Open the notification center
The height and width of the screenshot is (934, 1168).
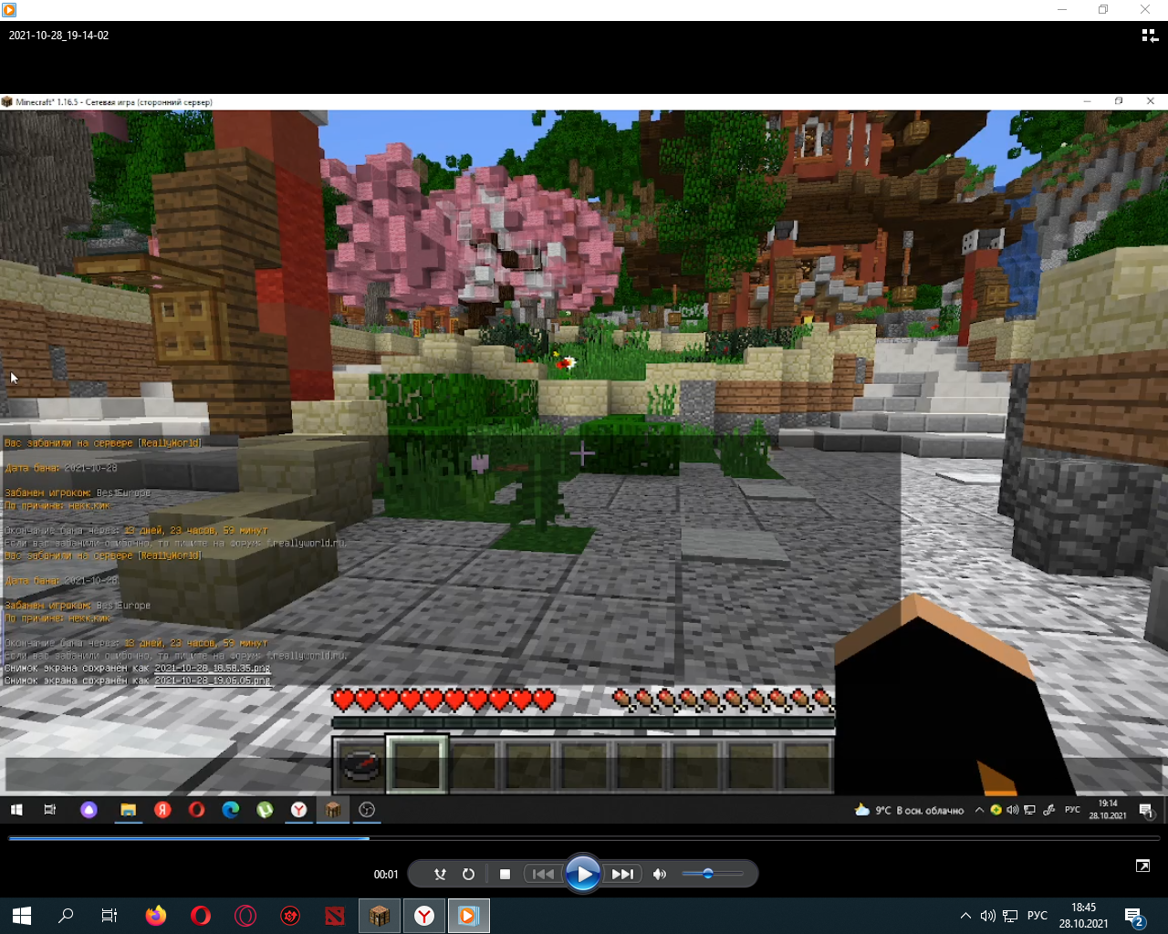[1134, 916]
